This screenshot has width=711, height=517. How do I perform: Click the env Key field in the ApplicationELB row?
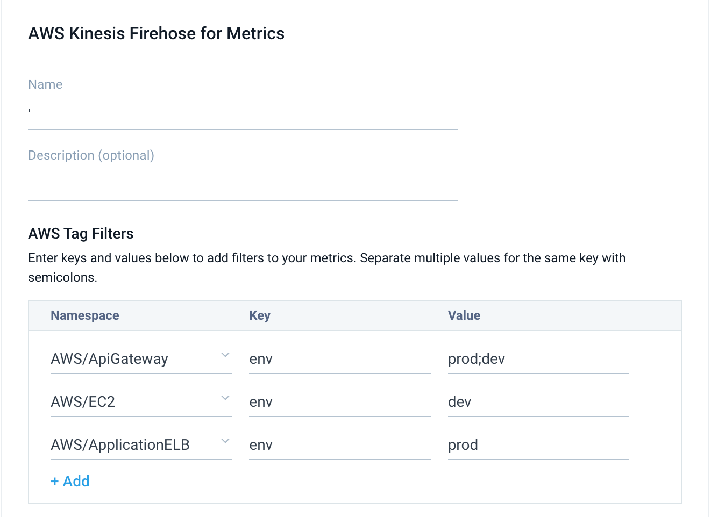pos(339,444)
